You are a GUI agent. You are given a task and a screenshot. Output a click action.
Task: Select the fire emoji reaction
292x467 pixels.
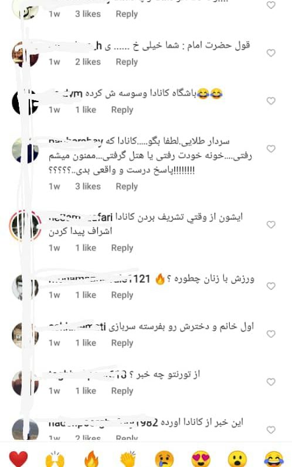pyautogui.click(x=91, y=459)
